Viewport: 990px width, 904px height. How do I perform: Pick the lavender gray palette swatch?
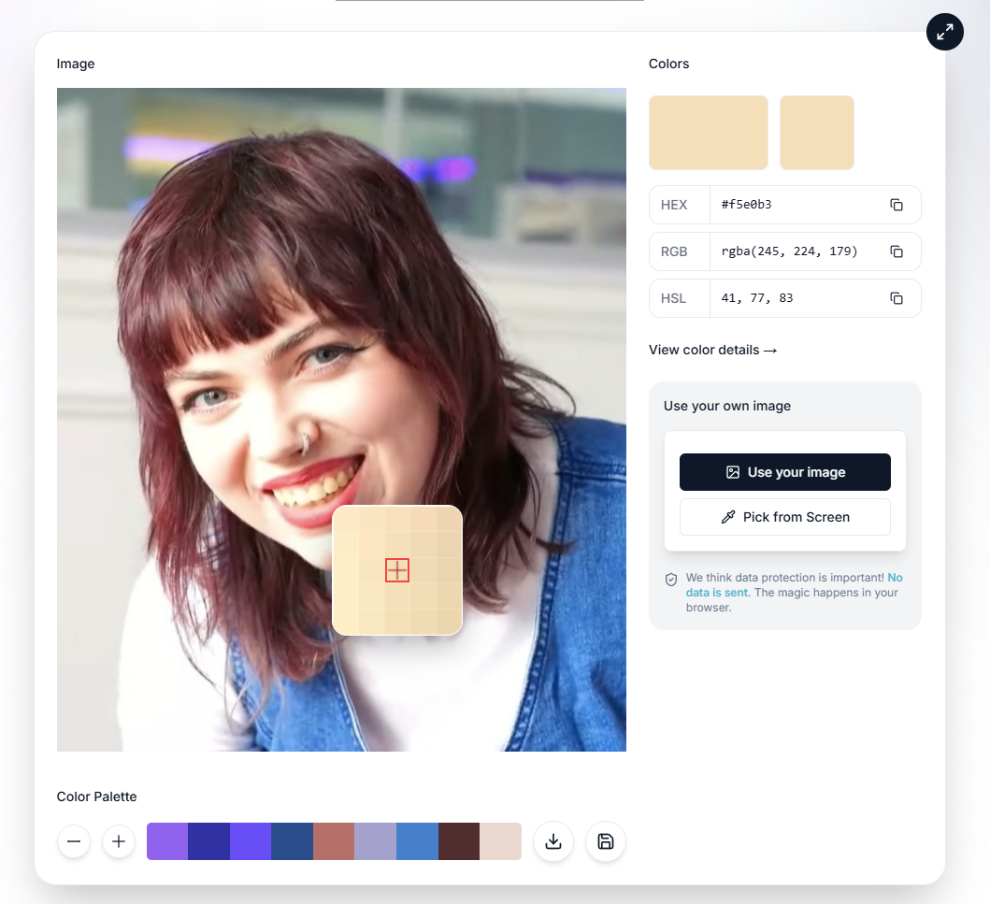(376, 841)
